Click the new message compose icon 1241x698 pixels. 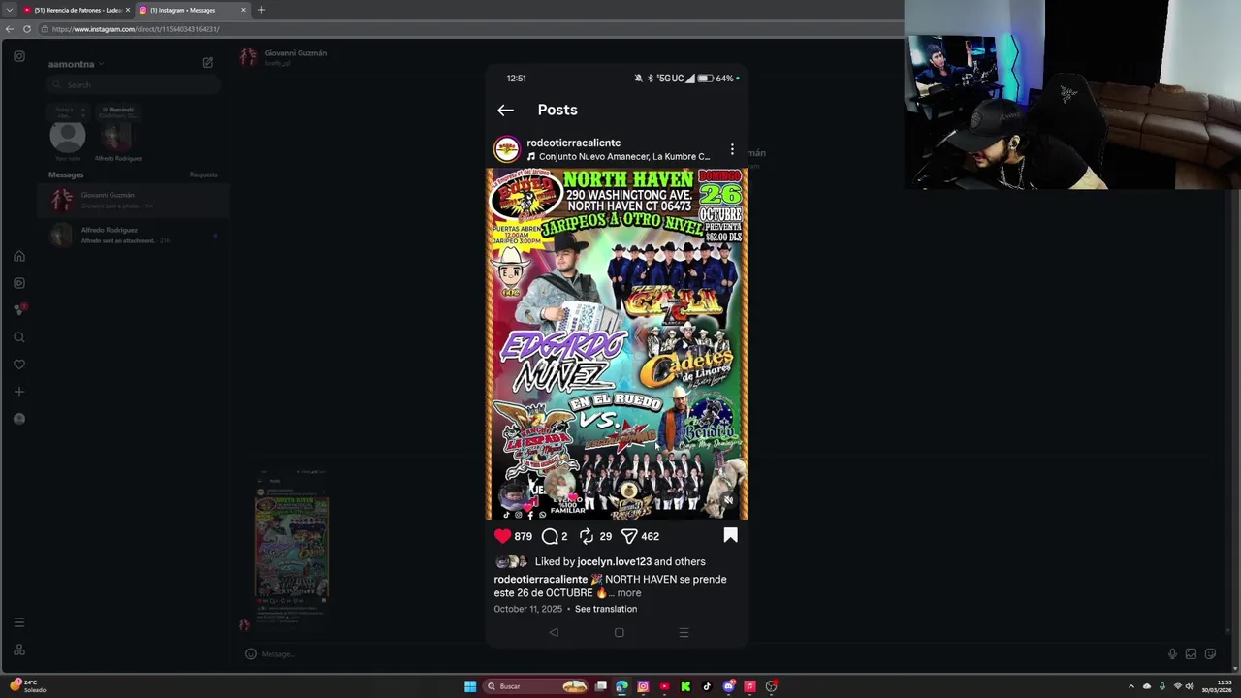click(207, 62)
